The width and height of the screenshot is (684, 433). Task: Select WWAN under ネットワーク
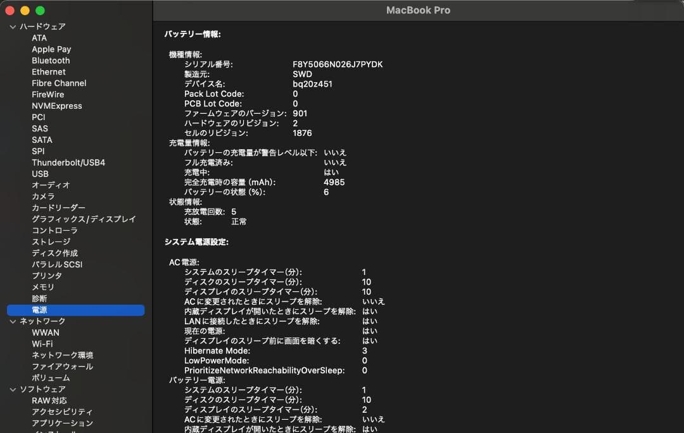pos(46,332)
